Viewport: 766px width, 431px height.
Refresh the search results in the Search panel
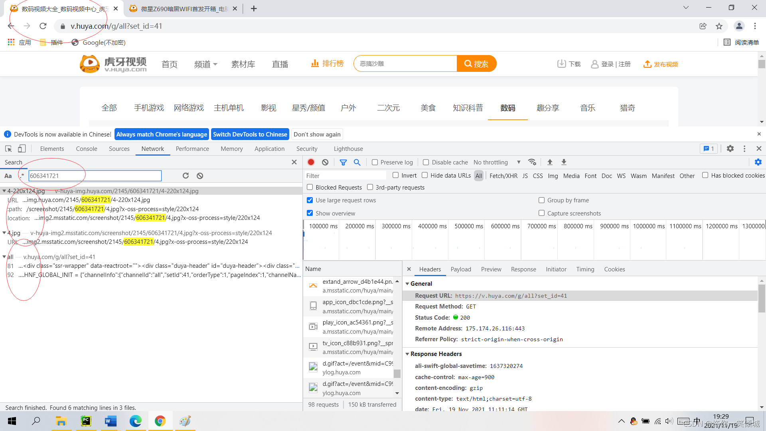coord(186,176)
